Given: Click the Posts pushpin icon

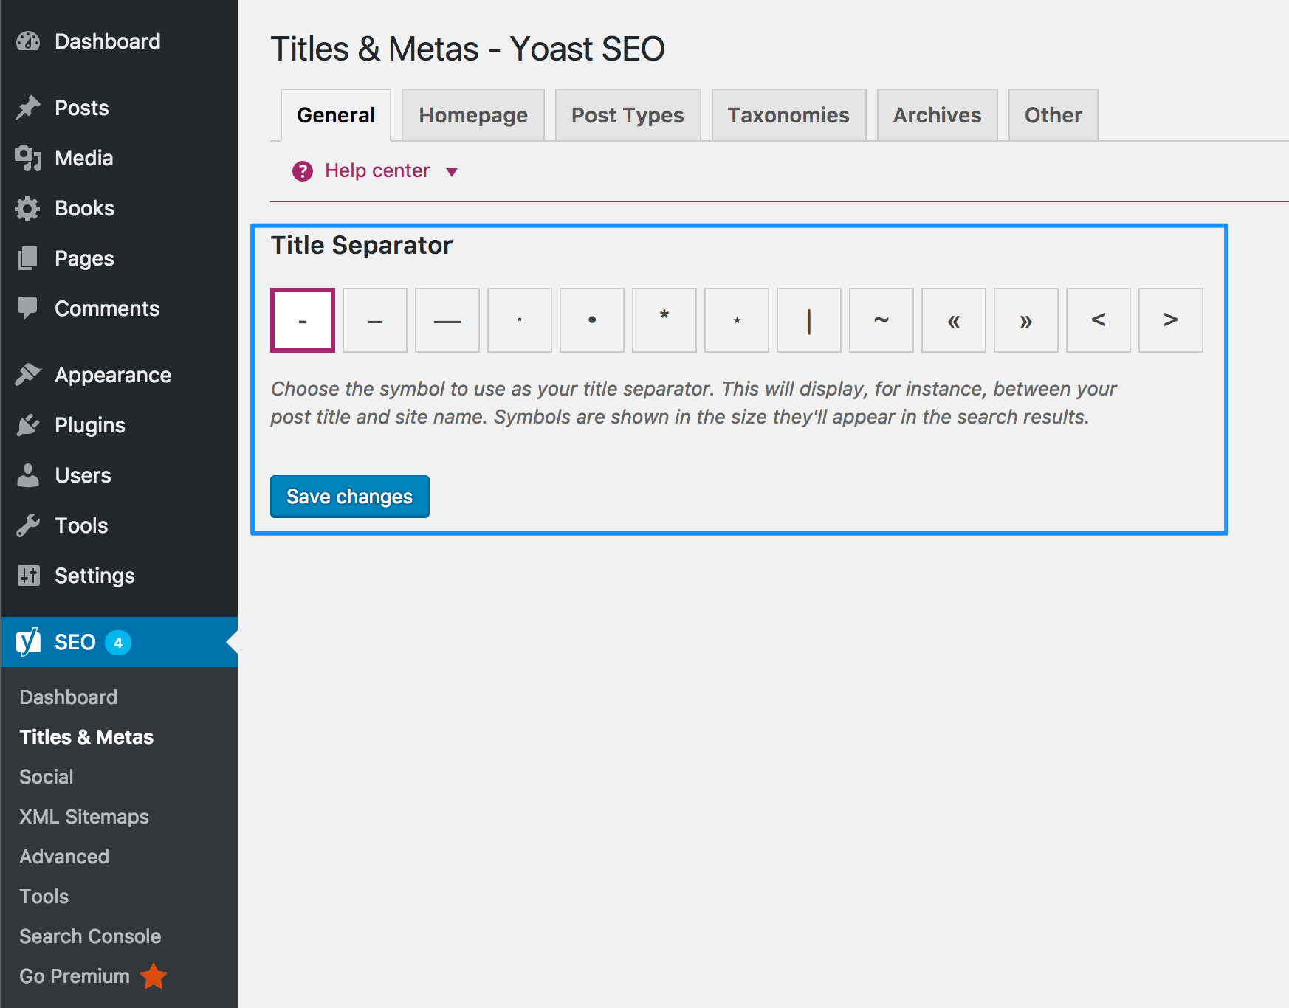Looking at the screenshot, I should pos(28,108).
